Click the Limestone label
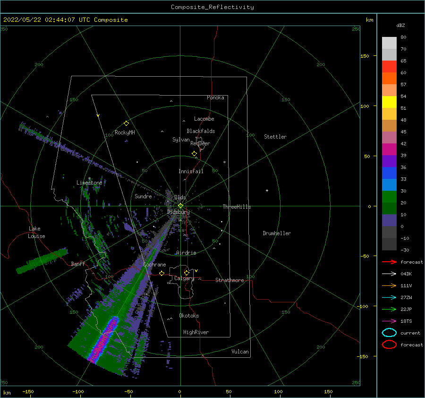 click(89, 183)
